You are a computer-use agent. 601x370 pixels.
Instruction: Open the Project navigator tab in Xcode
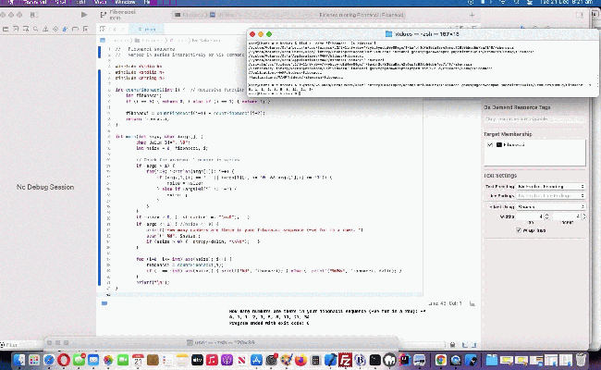coord(6,30)
